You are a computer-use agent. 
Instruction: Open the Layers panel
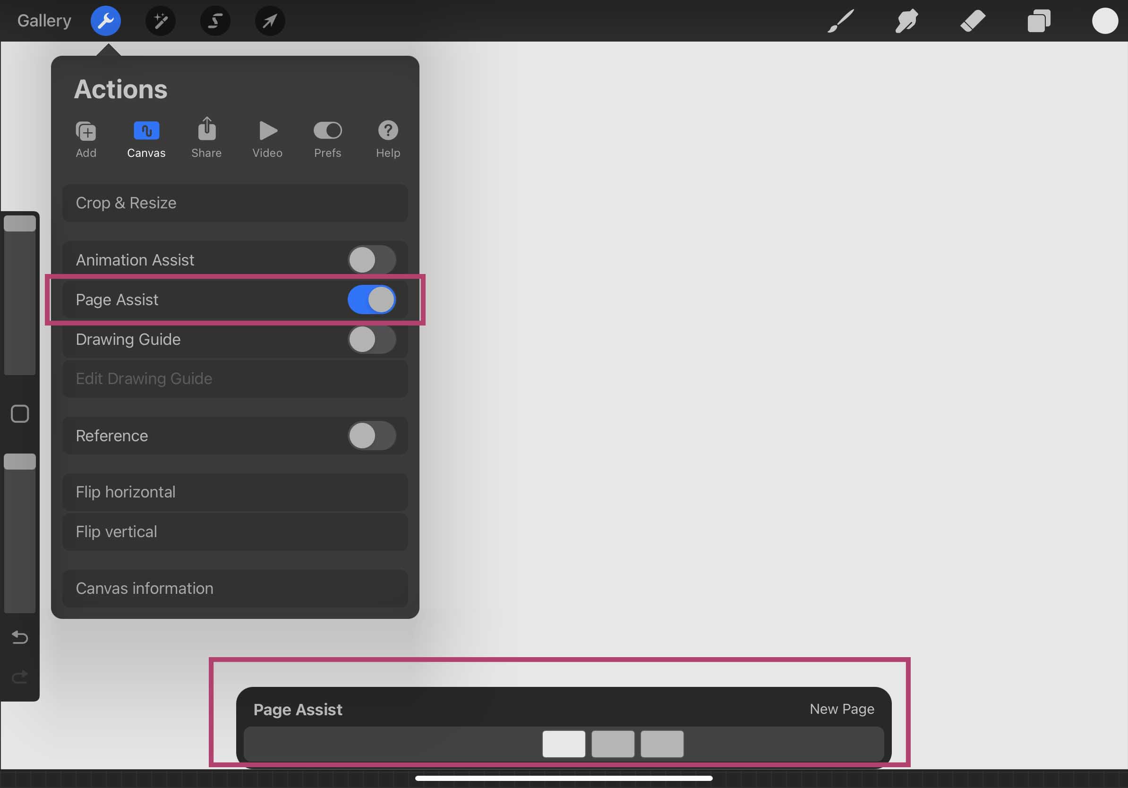(1039, 21)
